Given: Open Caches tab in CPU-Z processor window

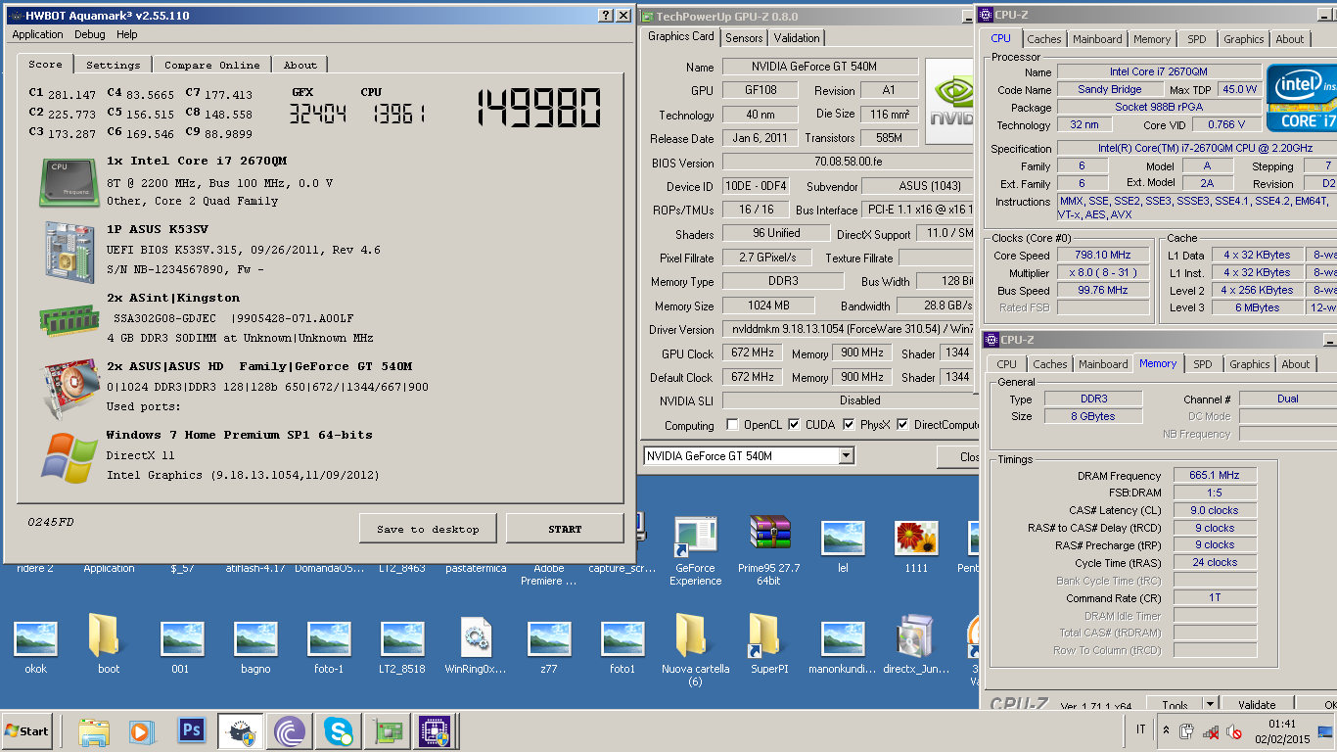Looking at the screenshot, I should tap(1043, 39).
